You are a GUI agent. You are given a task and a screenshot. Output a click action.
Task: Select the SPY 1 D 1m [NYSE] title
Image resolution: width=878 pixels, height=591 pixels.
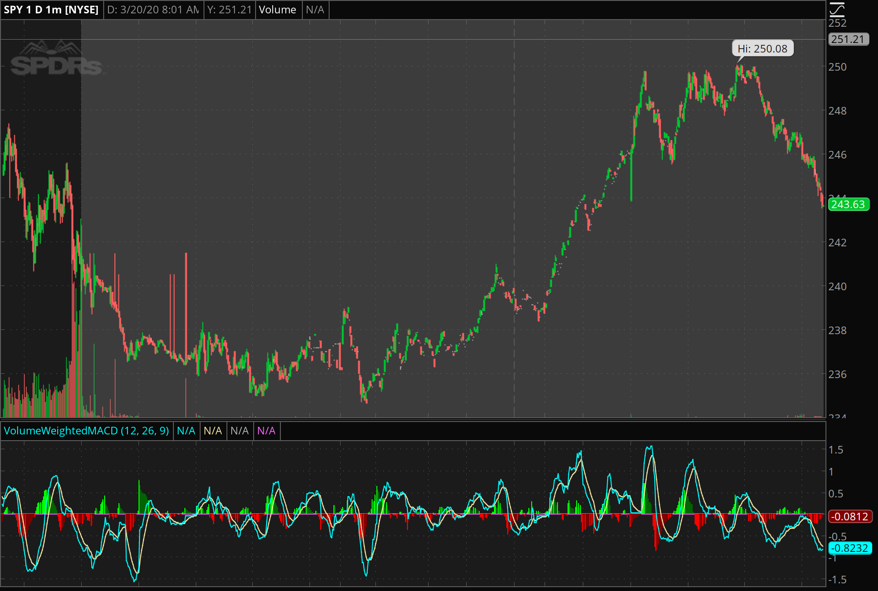51,10
